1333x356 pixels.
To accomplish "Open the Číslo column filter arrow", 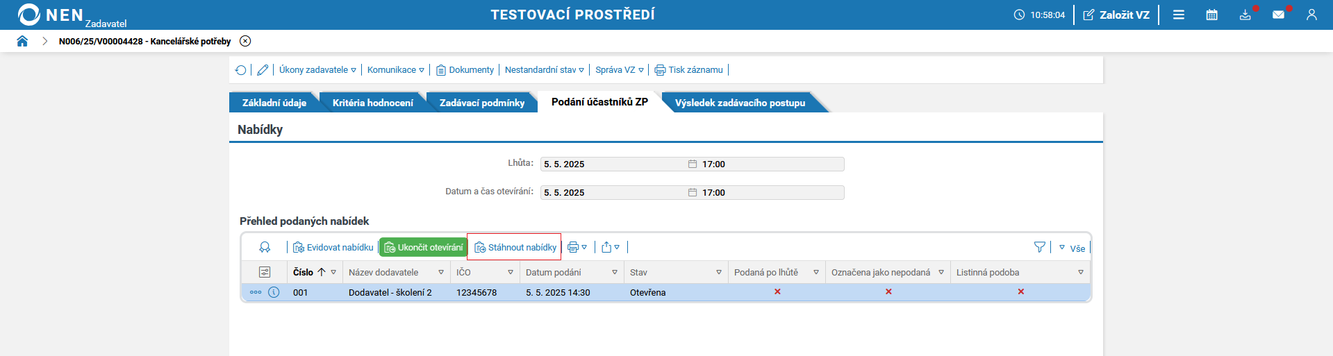I will point(333,273).
